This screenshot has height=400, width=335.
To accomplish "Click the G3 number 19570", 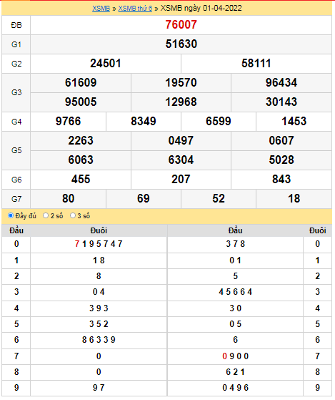I will pos(181,83).
